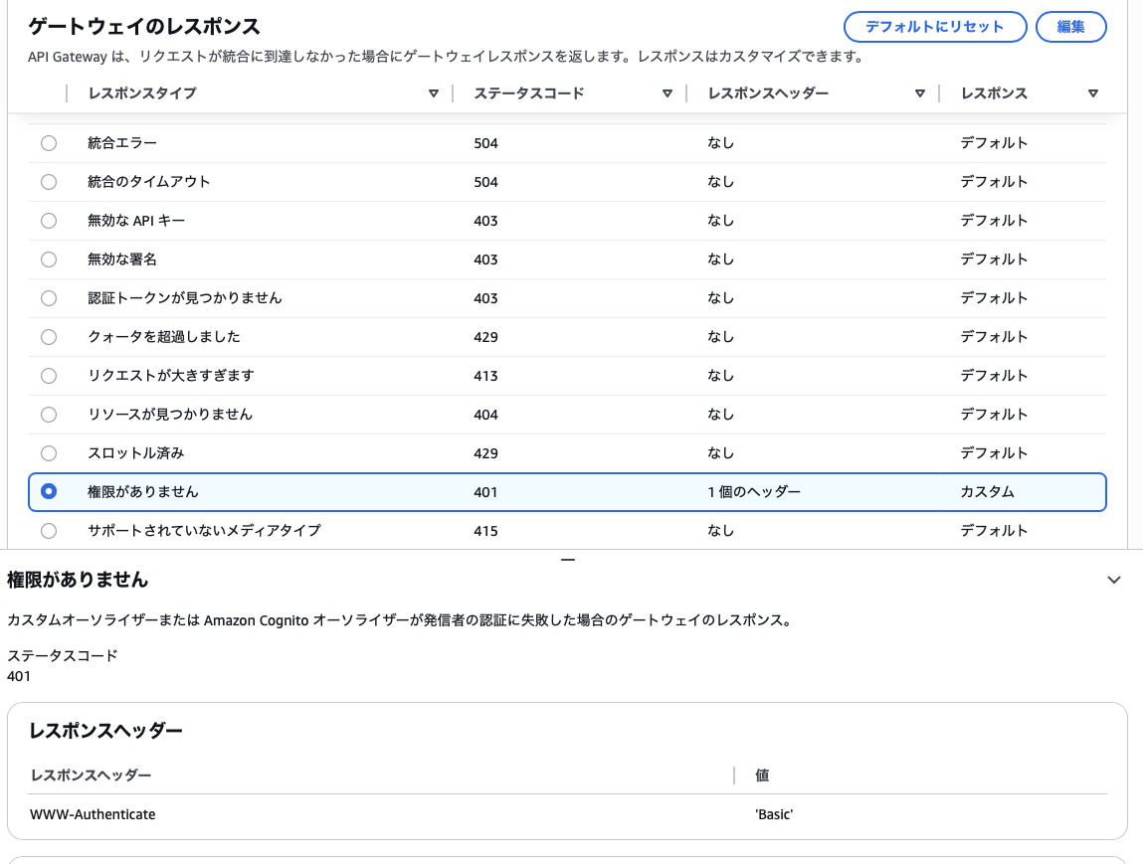The image size is (1143, 864).
Task: Click the WWW-Authenticate header row
Action: tap(94, 814)
